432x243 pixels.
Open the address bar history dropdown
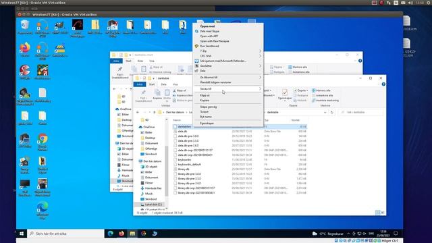point(325,113)
